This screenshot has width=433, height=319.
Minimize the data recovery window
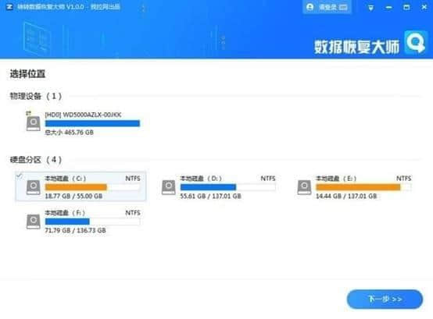point(388,8)
